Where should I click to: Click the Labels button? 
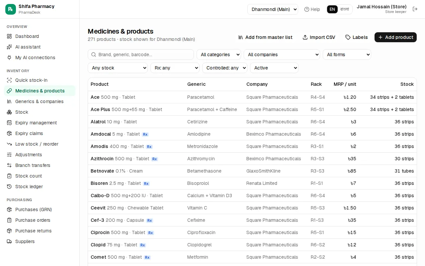357,37
